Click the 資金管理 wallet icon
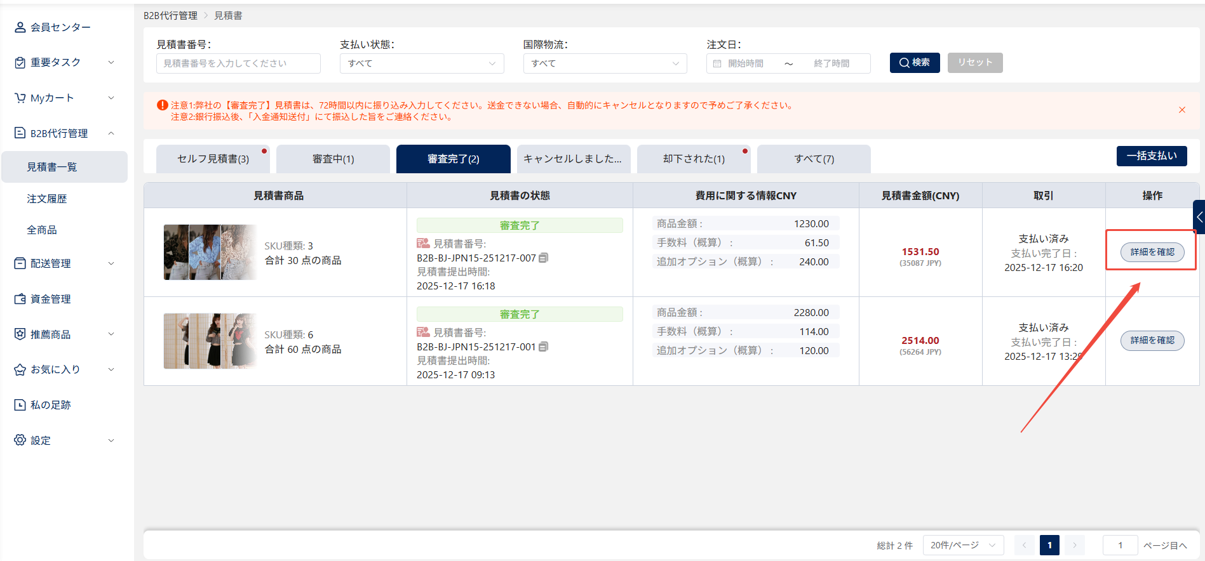 point(20,299)
